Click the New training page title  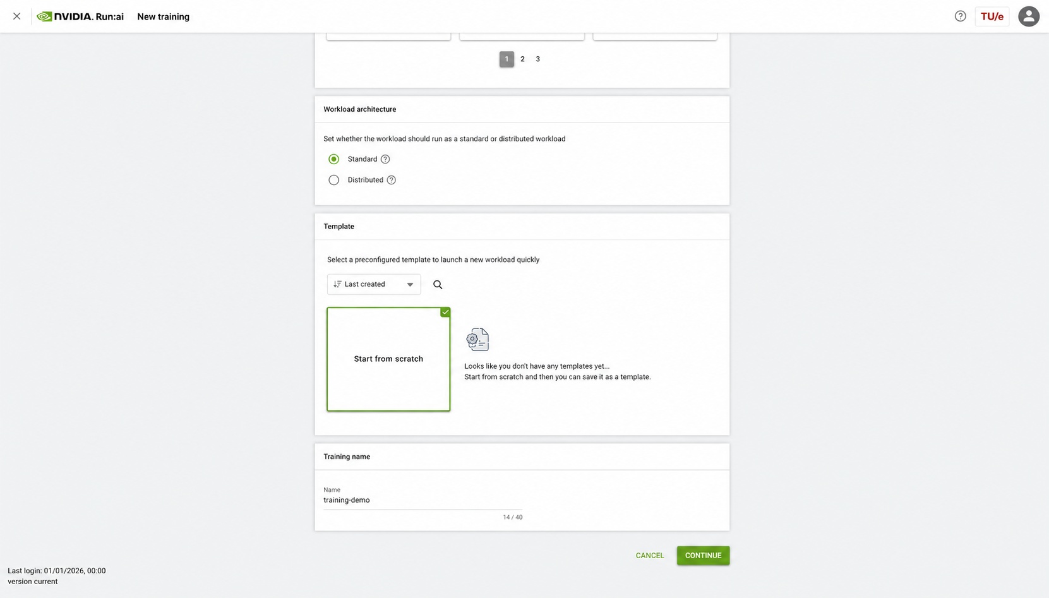tap(164, 17)
